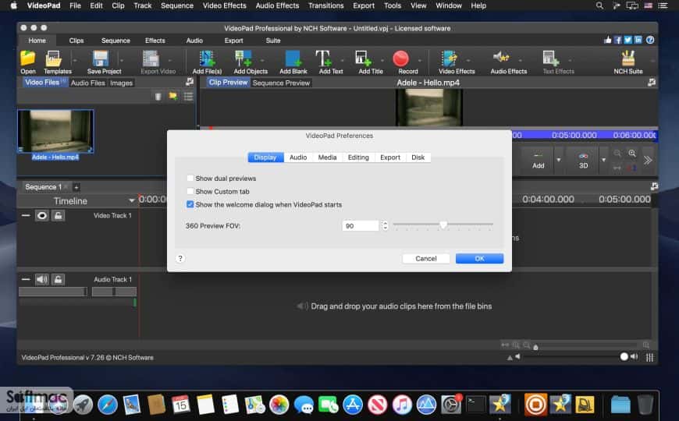679x421 pixels.
Task: Click the Save Project icon
Action: [x=104, y=62]
